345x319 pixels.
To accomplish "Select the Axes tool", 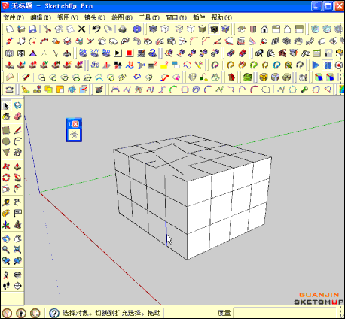I will pos(6,225).
